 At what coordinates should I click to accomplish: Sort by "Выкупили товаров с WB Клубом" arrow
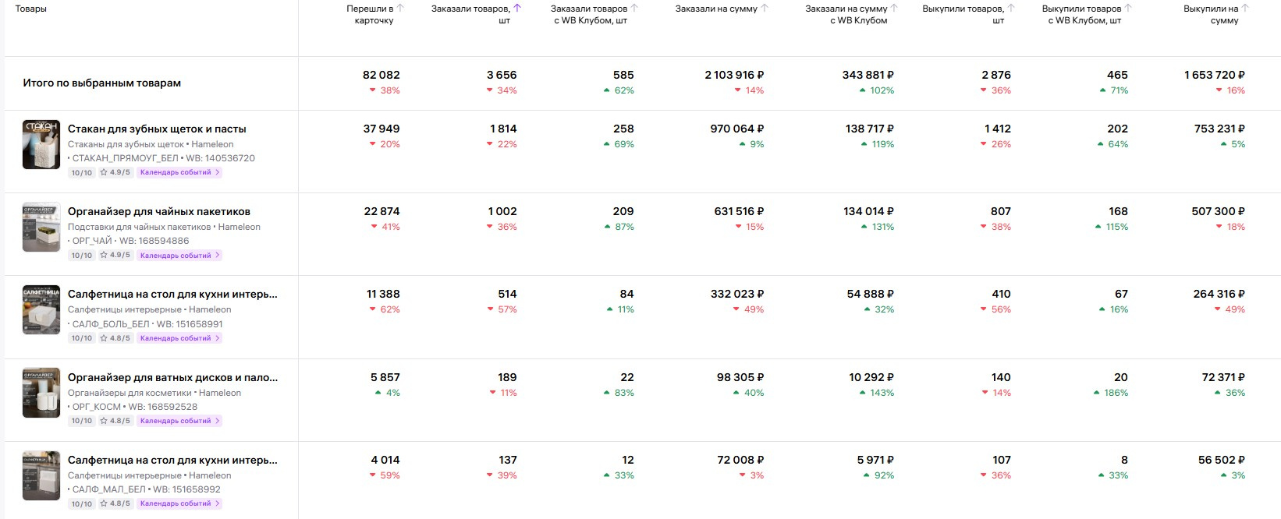pos(1128,9)
